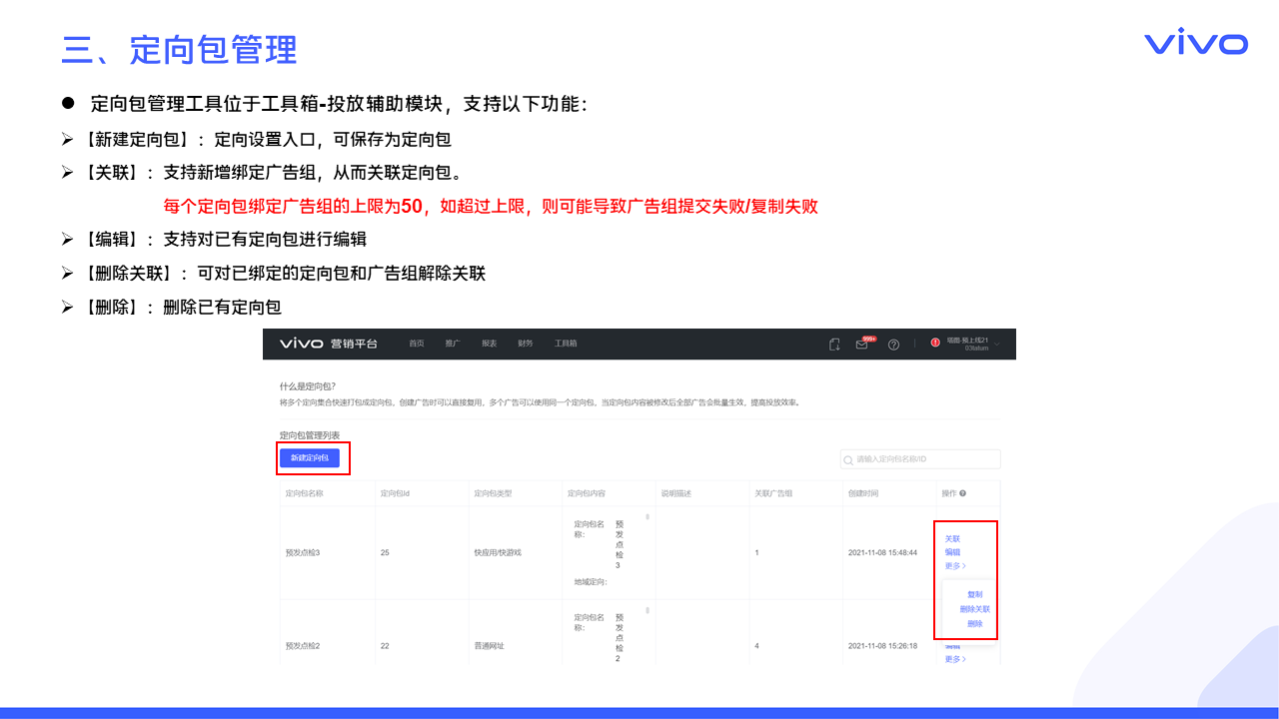
Task: Expand the account dropdown arrow in header
Action: (997, 344)
